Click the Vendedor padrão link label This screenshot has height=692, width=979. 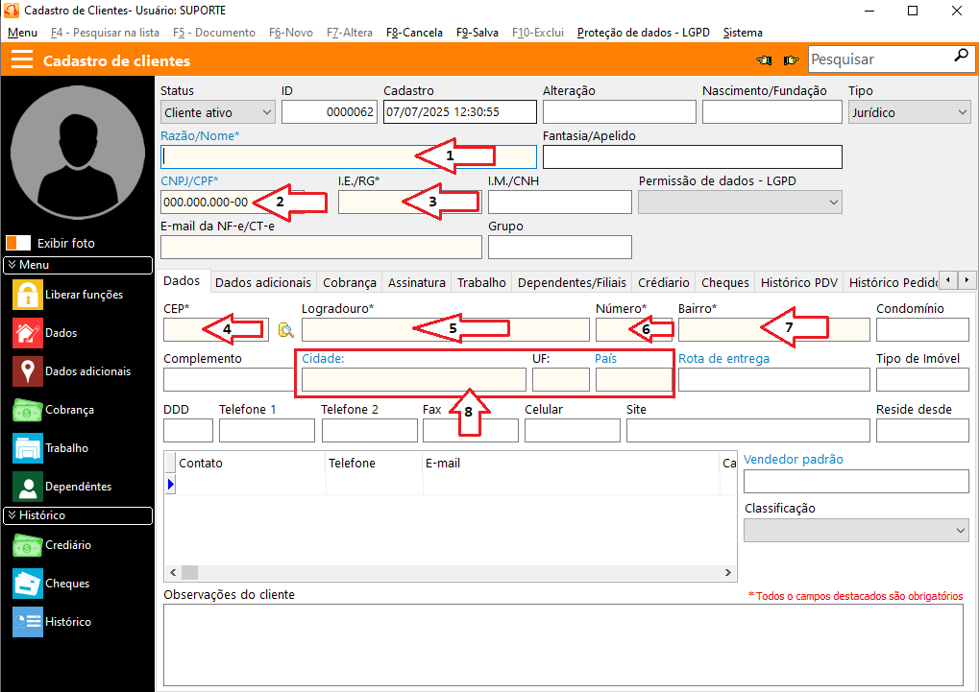tap(793, 460)
